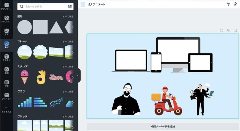Duplicate the page using the copy icon

click(229, 30)
